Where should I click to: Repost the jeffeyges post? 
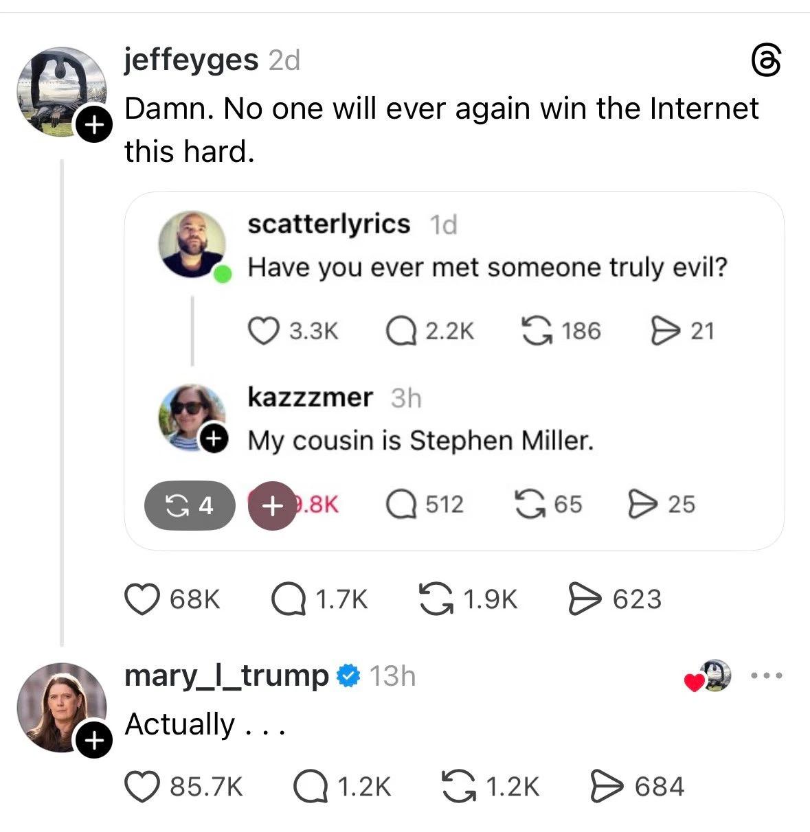[x=436, y=598]
